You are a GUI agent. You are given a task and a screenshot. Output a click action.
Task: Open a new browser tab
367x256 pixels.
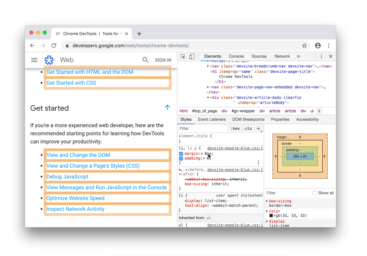(139, 34)
